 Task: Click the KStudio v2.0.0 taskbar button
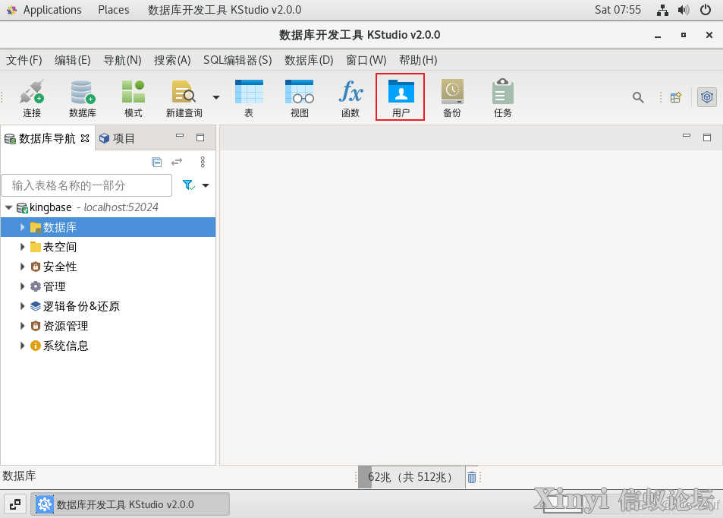coord(130,504)
